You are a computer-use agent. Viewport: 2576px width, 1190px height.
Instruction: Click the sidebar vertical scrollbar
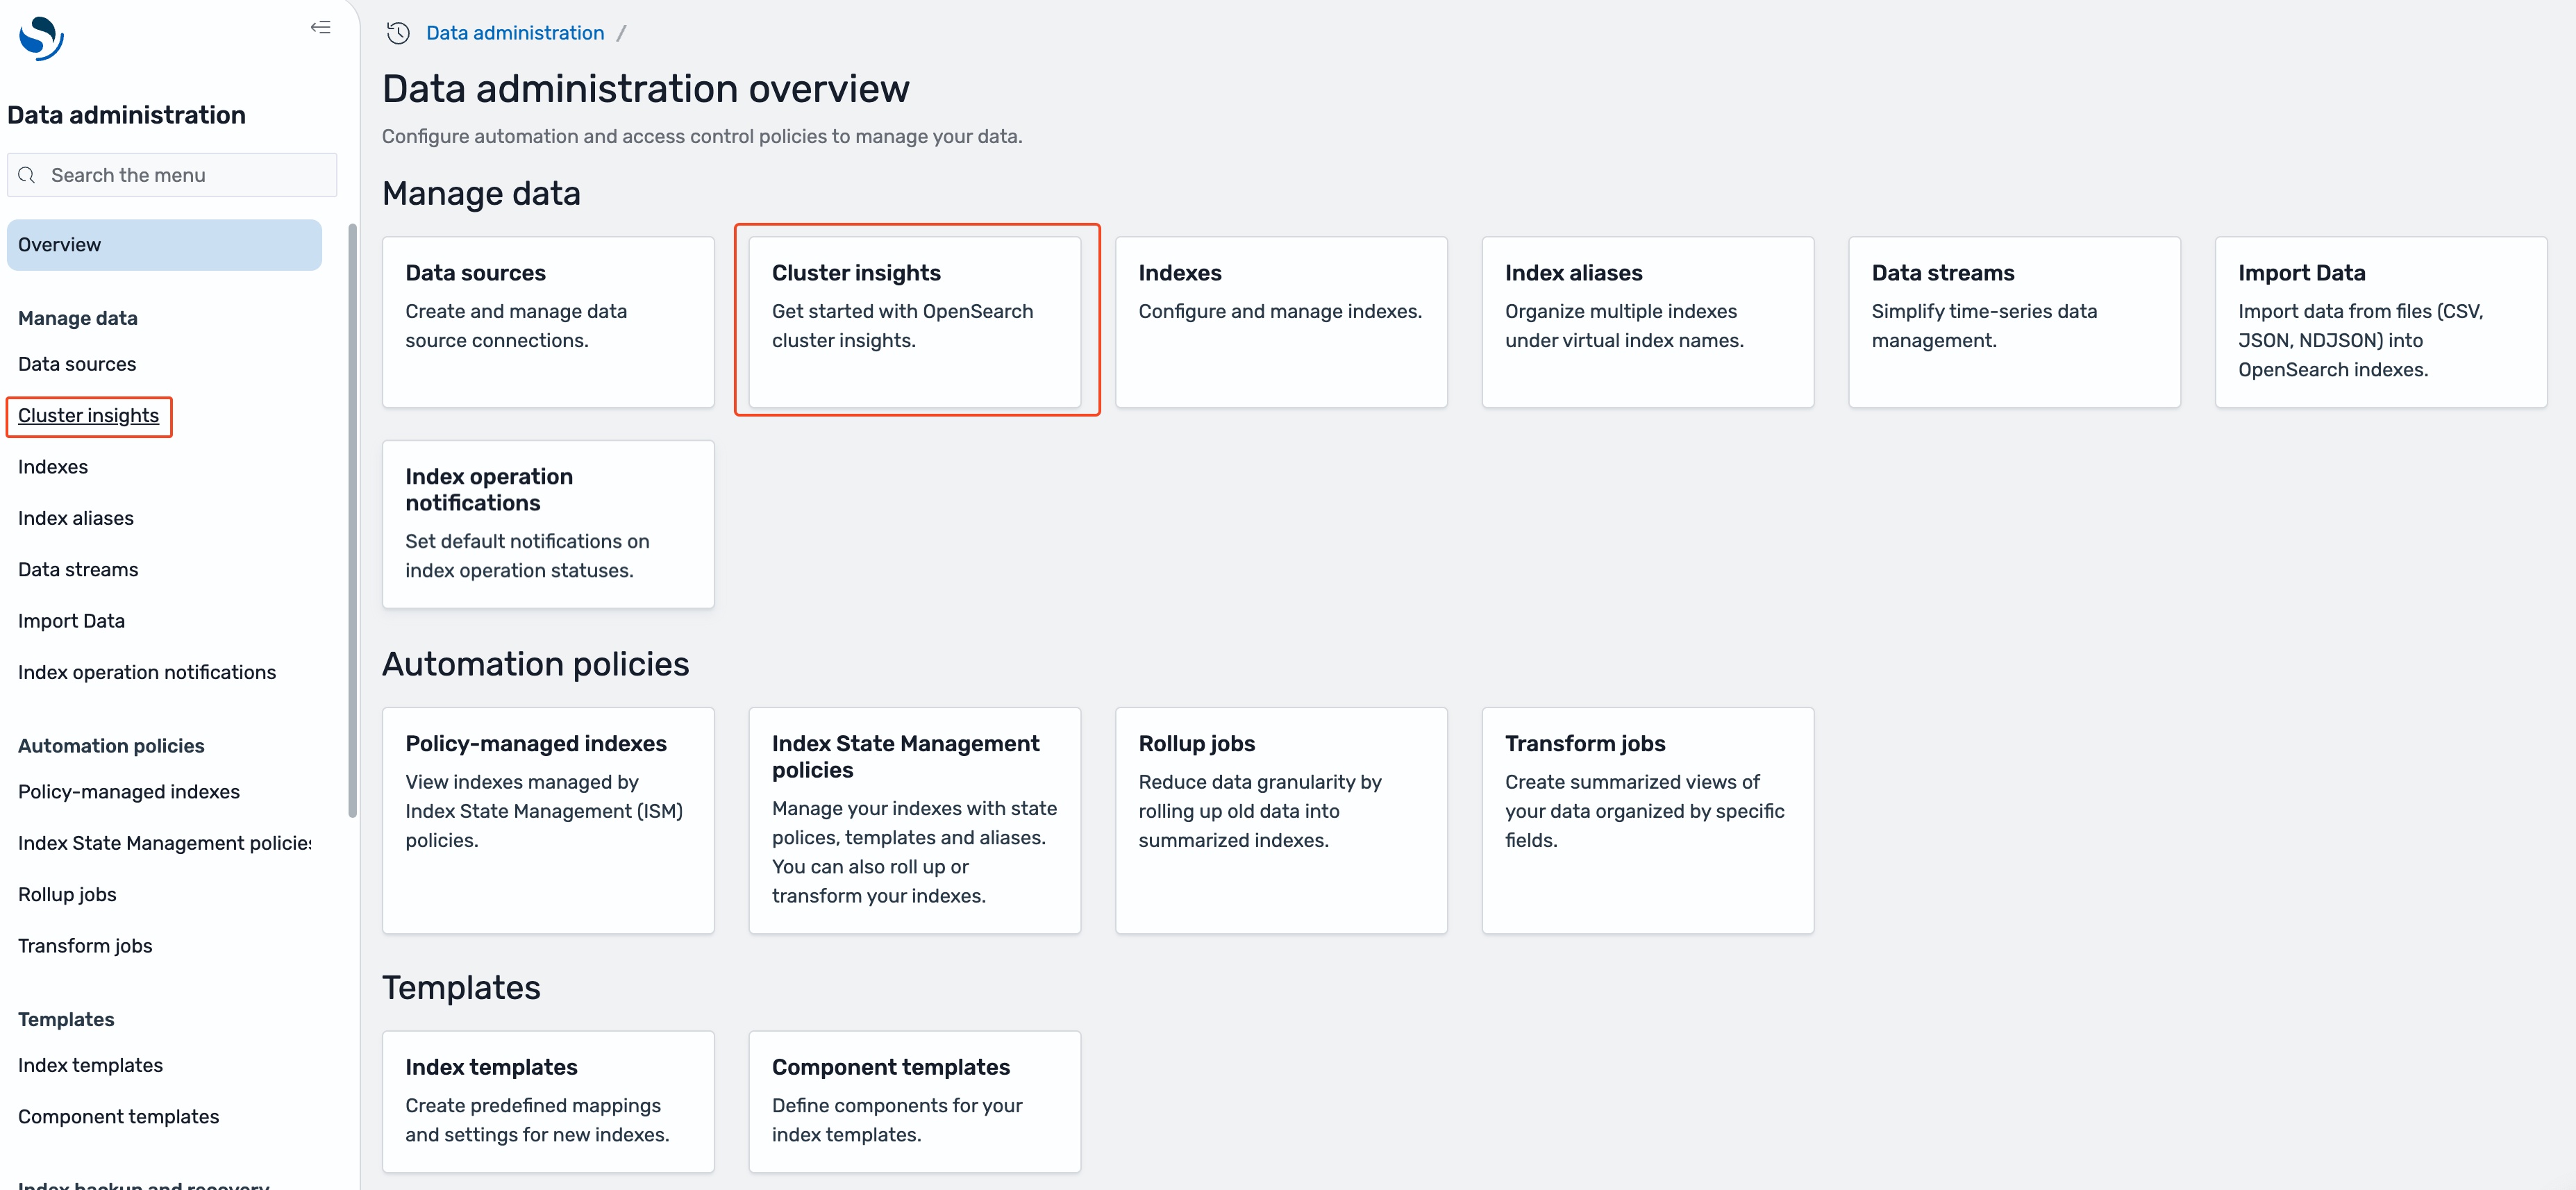pos(352,520)
